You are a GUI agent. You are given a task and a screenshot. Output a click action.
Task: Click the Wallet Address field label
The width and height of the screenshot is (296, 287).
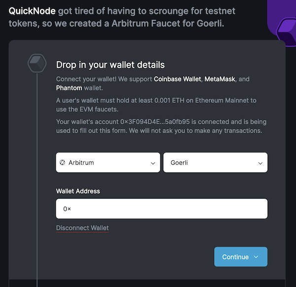click(x=78, y=191)
